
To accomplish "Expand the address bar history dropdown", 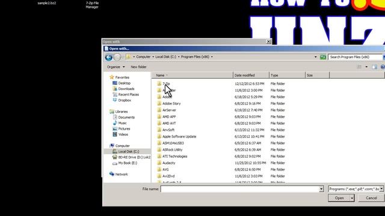I will pos(315,57).
